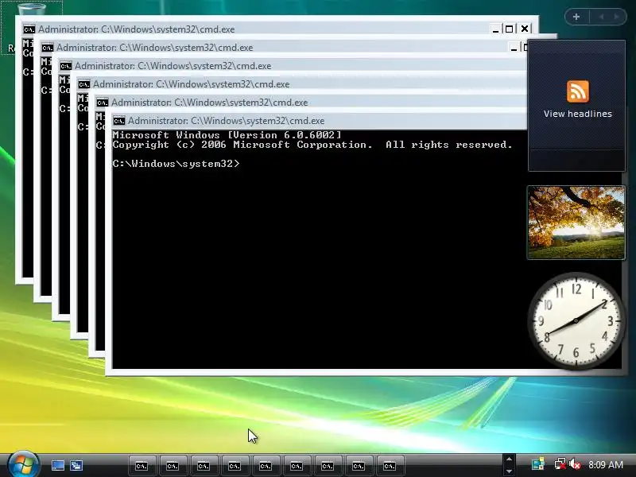Open the 8:09 AM taskbar clock
This screenshot has width=636, height=477.
click(606, 465)
